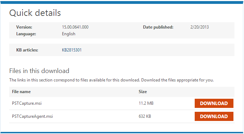
Task: Click the Files in this download heading
Action: pos(39,71)
